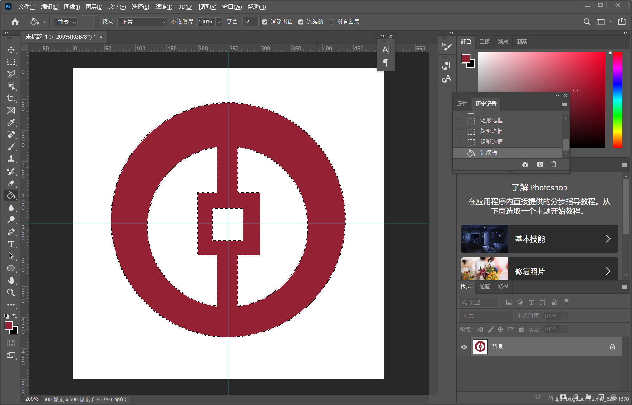Screen dimensions: 632x405
Task: Set history brush source for 油漆桶 state
Action: (458, 153)
